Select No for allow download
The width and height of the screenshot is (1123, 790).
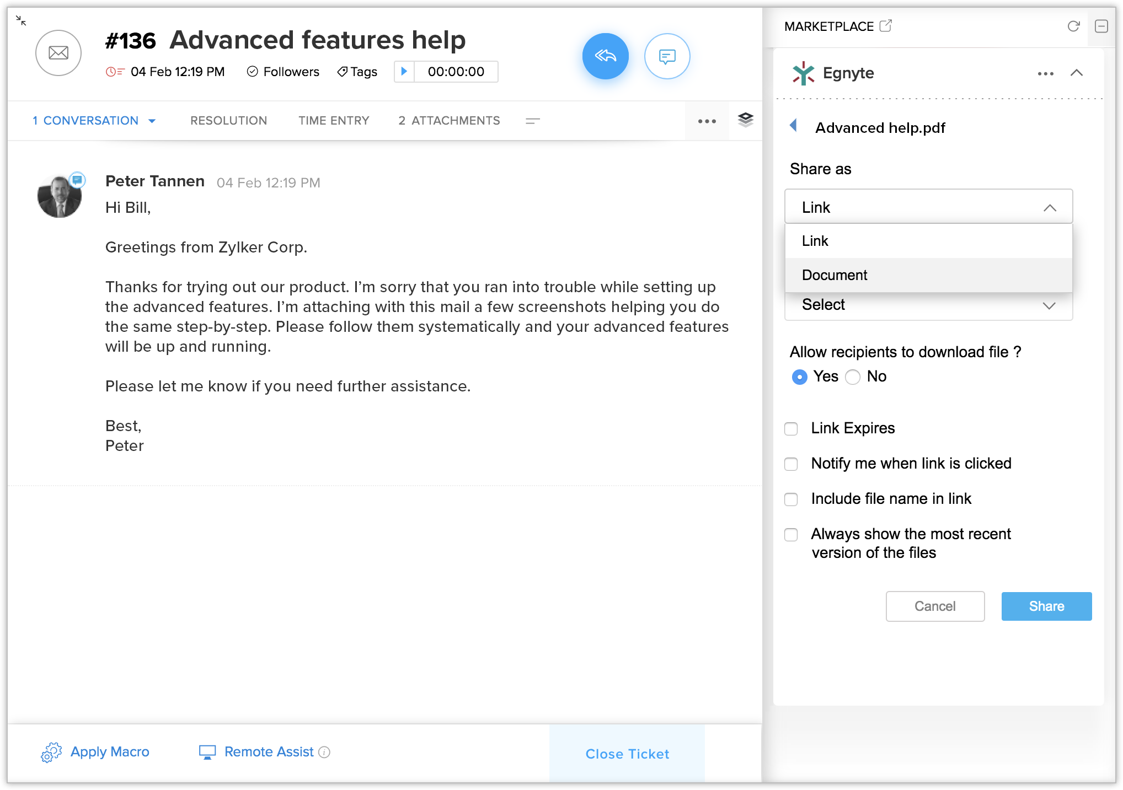click(853, 377)
